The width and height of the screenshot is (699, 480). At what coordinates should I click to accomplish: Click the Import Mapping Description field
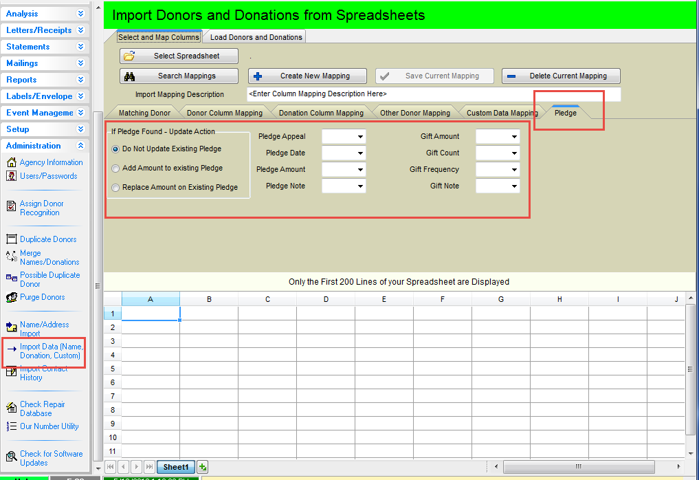click(x=433, y=94)
